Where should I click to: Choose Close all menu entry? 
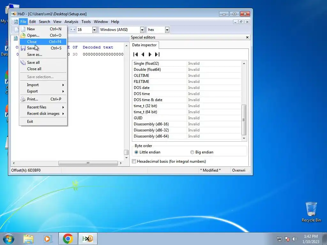click(x=43, y=69)
